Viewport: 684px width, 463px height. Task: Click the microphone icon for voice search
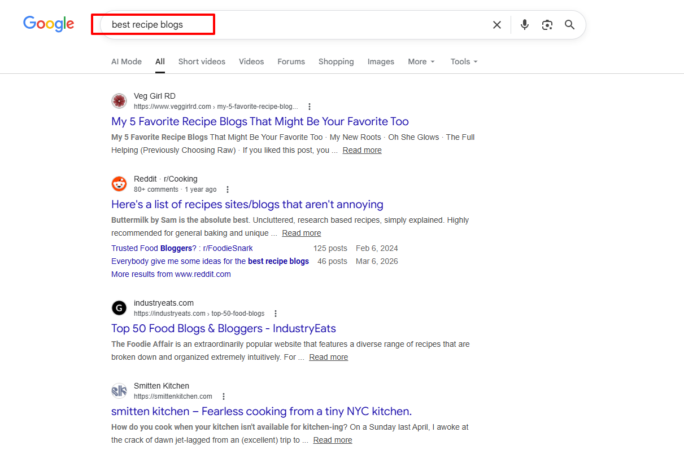(x=524, y=24)
